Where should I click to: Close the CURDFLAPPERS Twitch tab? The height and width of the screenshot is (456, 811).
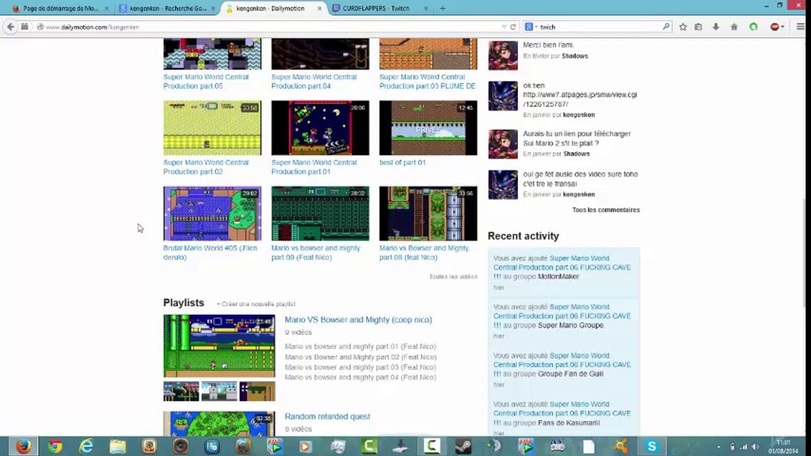425,8
